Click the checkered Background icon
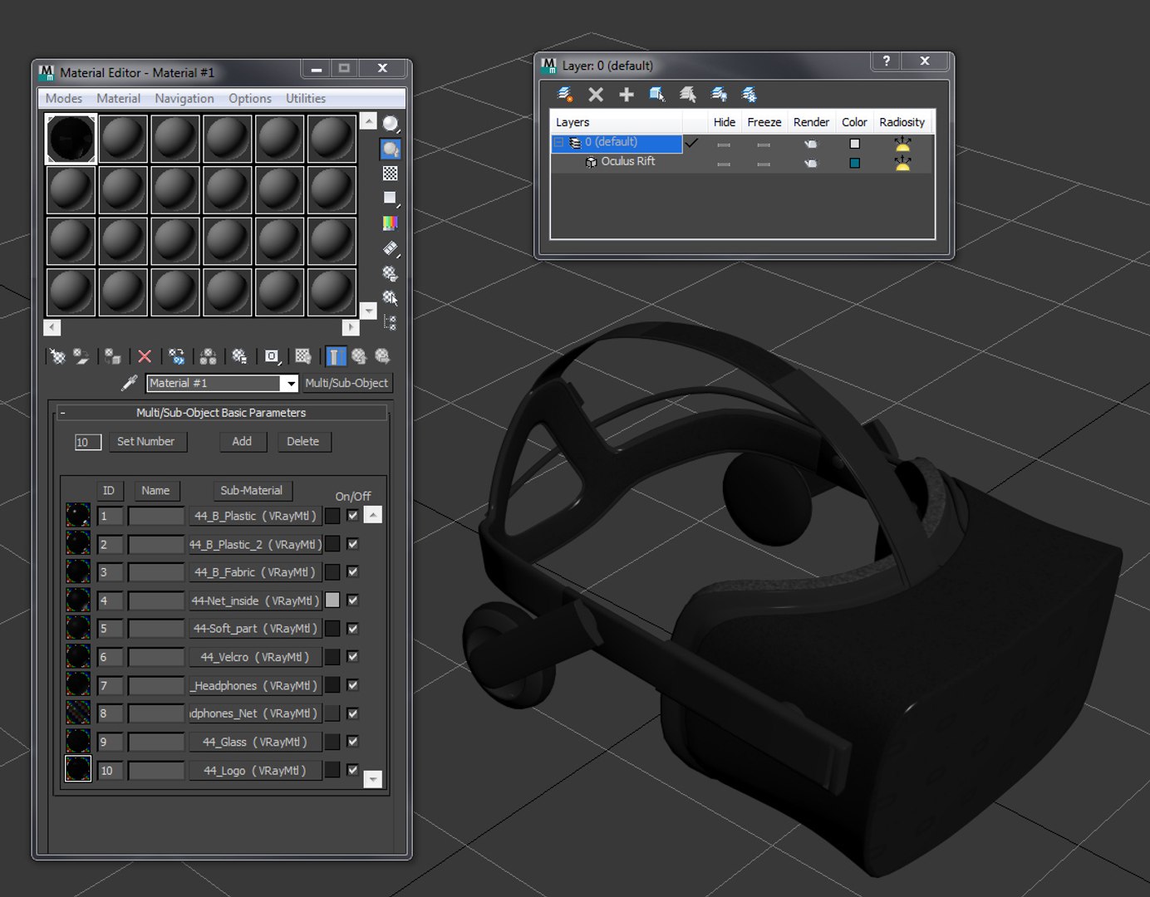Image resolution: width=1150 pixels, height=897 pixels. [391, 174]
